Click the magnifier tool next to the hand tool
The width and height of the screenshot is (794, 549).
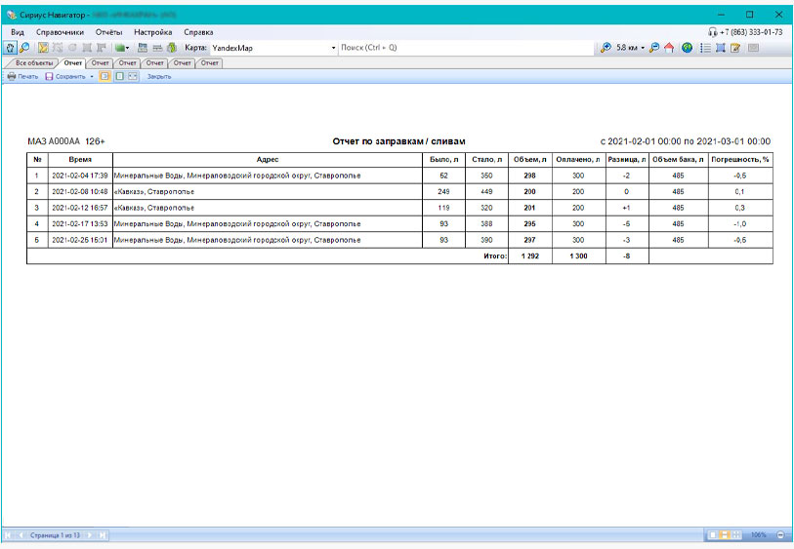(23, 47)
